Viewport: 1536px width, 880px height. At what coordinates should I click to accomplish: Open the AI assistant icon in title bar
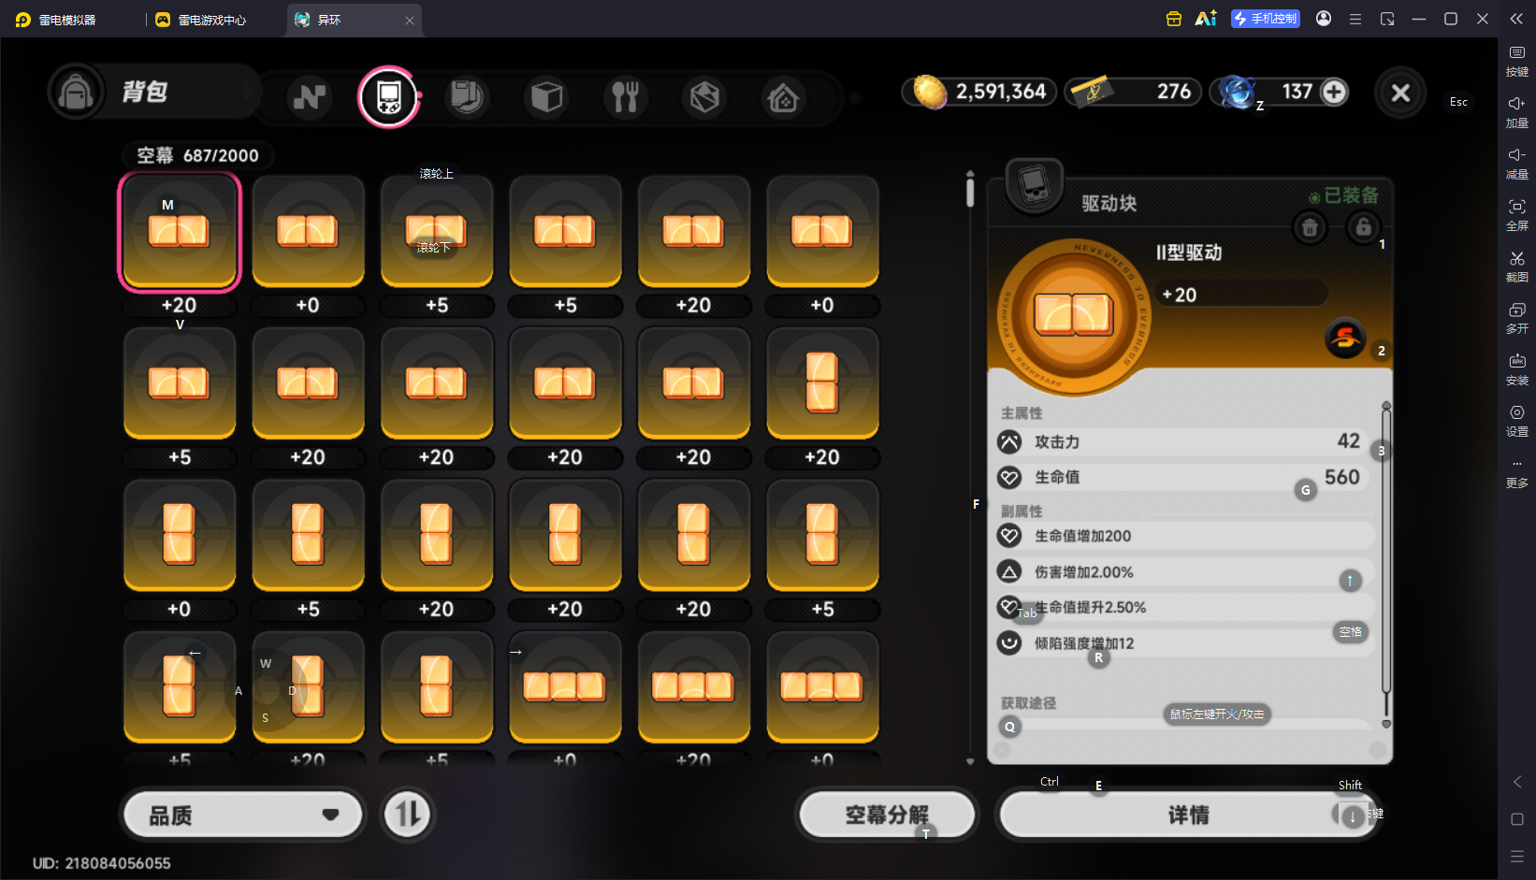pyautogui.click(x=1206, y=19)
